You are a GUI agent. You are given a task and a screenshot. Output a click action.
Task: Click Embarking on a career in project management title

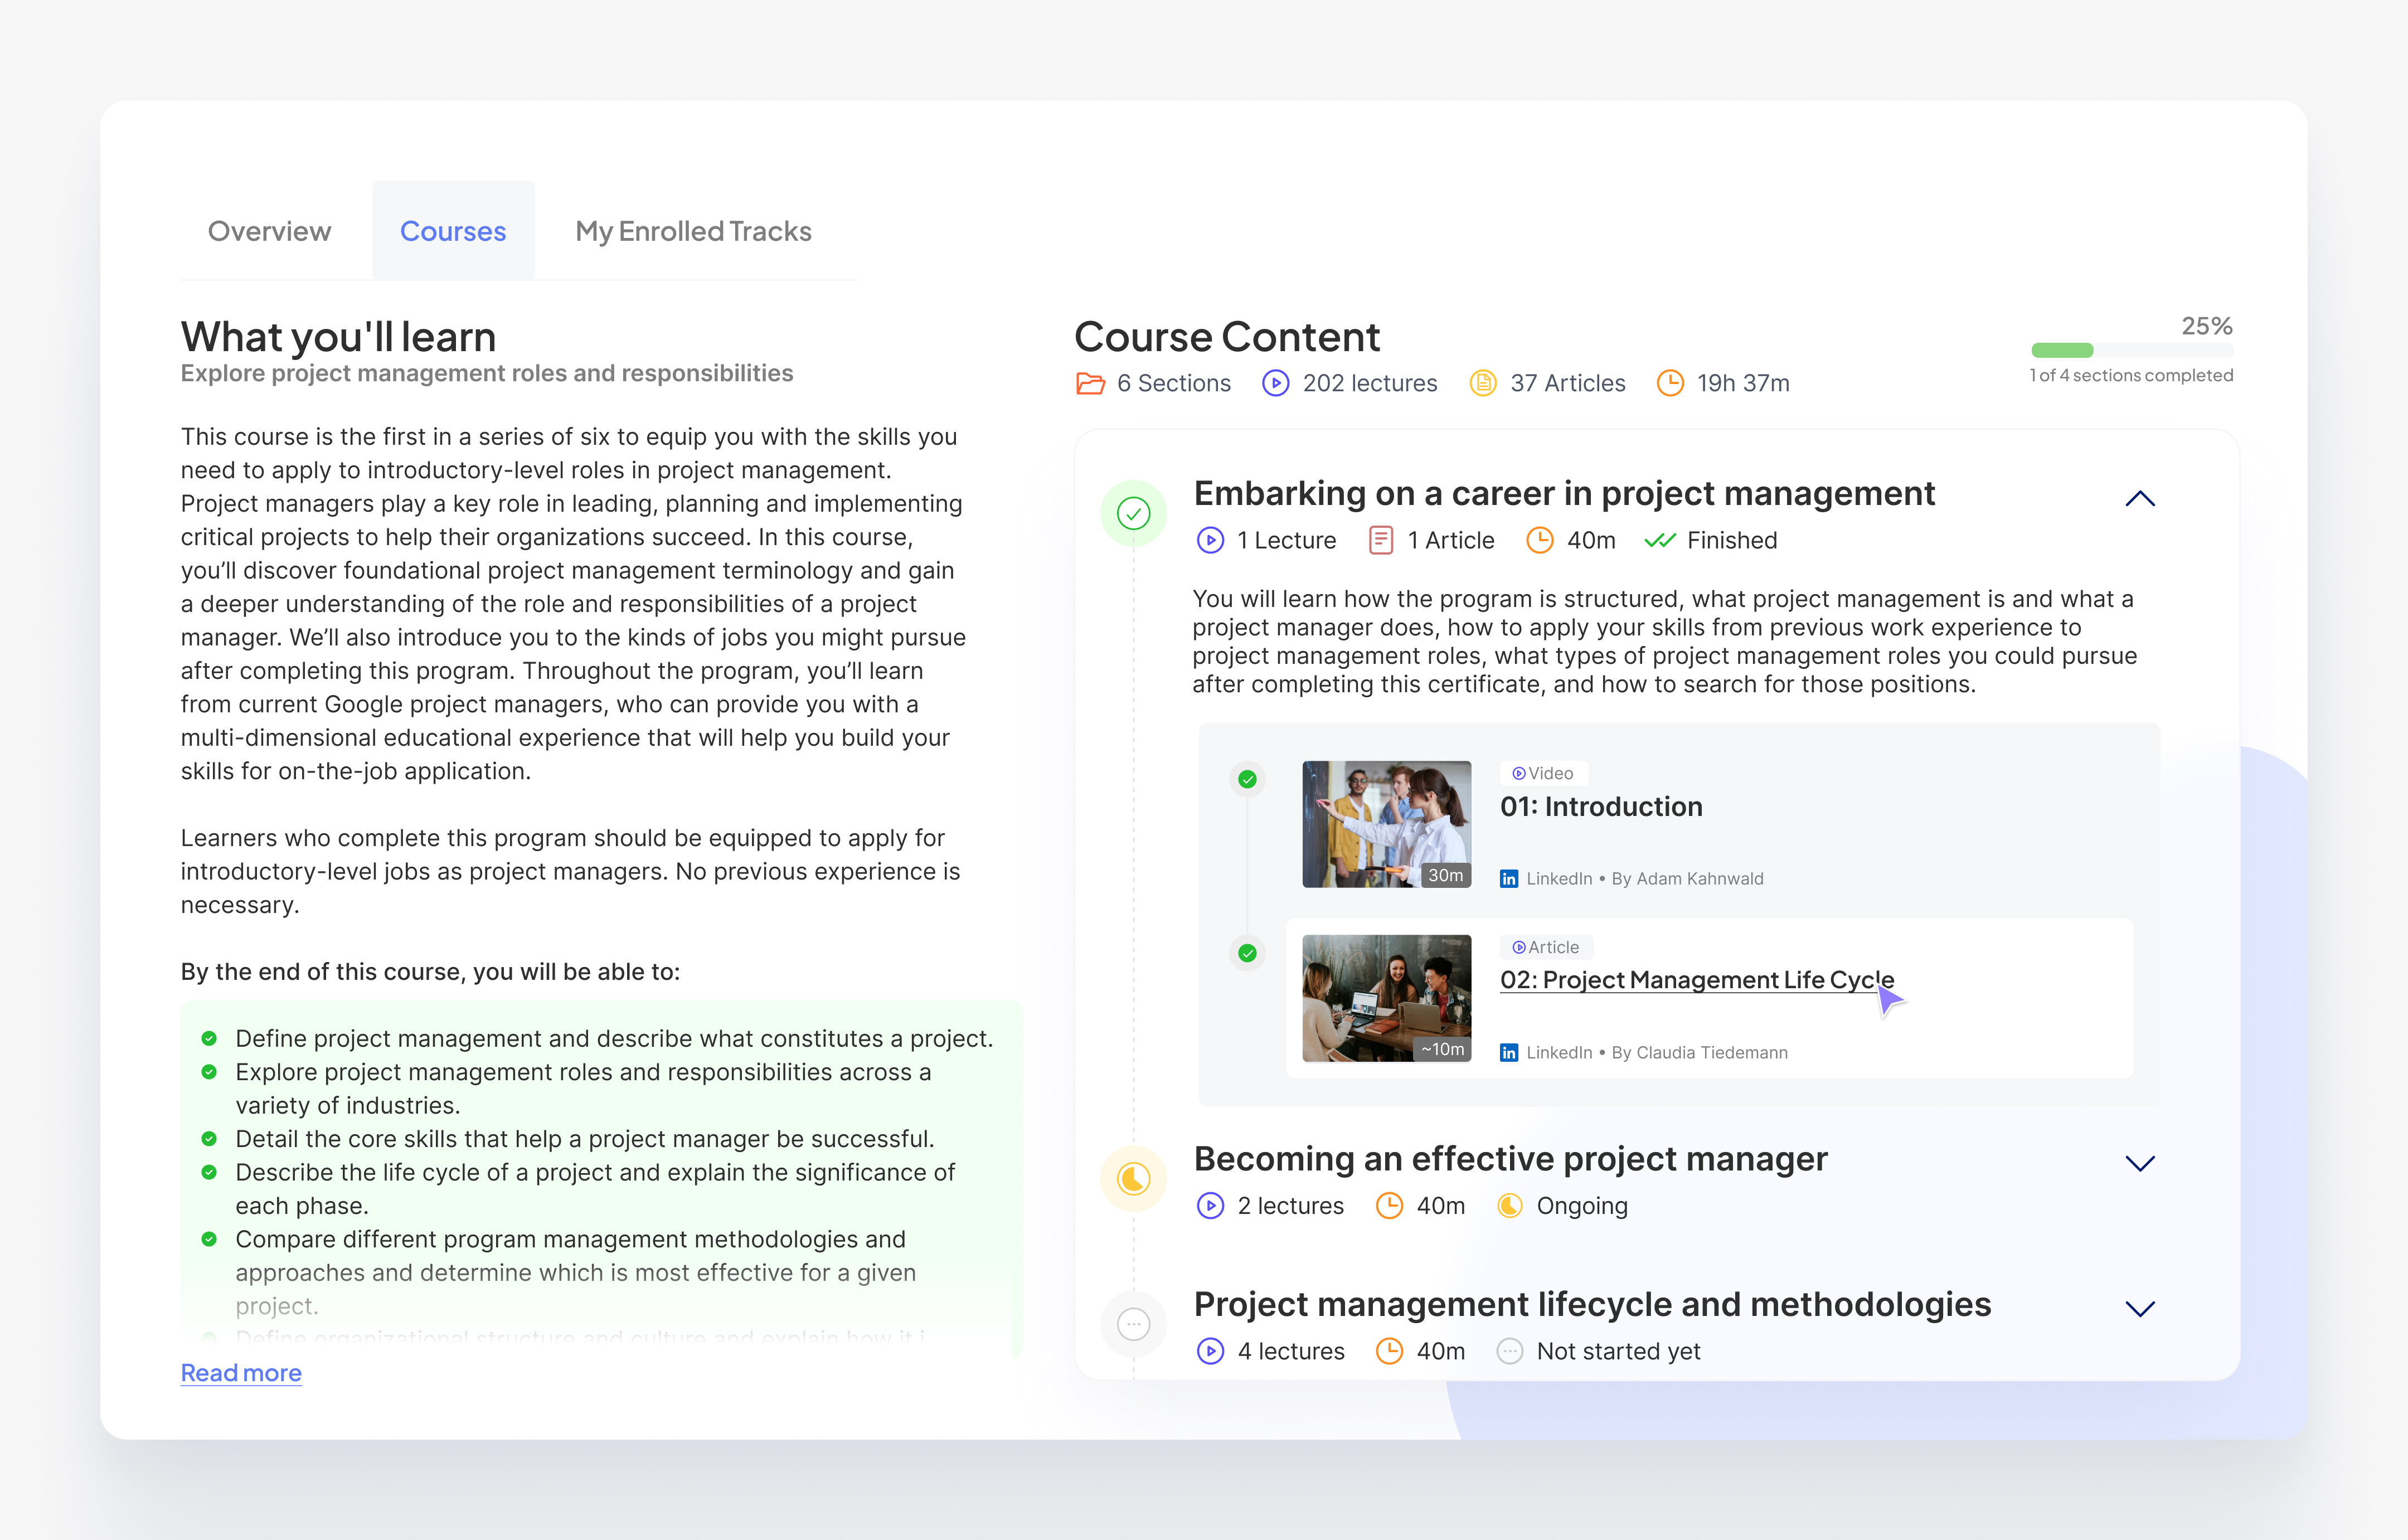pyautogui.click(x=1564, y=494)
